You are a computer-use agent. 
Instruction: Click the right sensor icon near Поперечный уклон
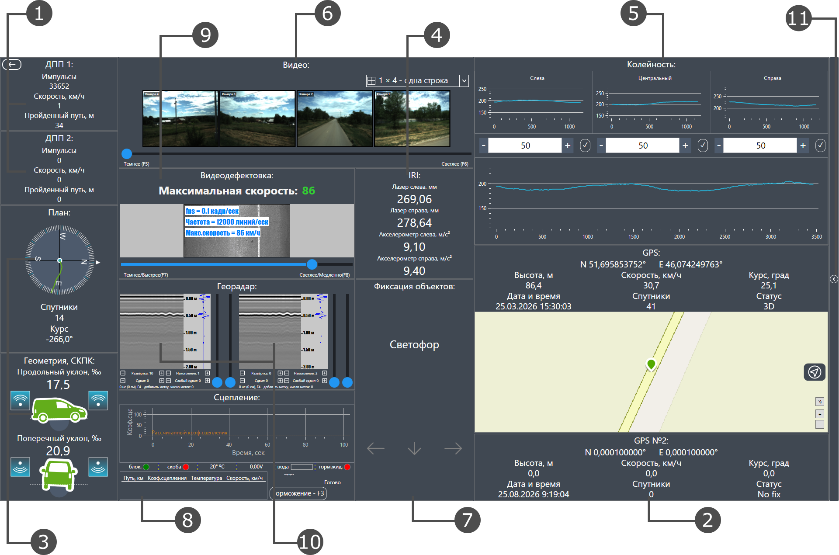click(98, 467)
